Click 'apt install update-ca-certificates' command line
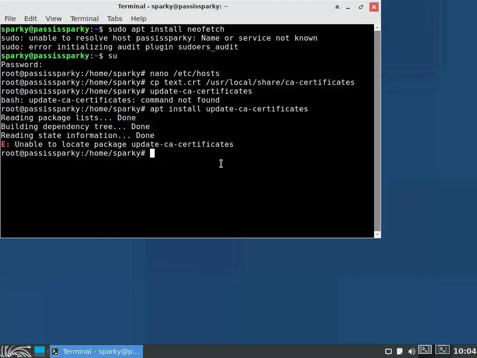 [155, 109]
